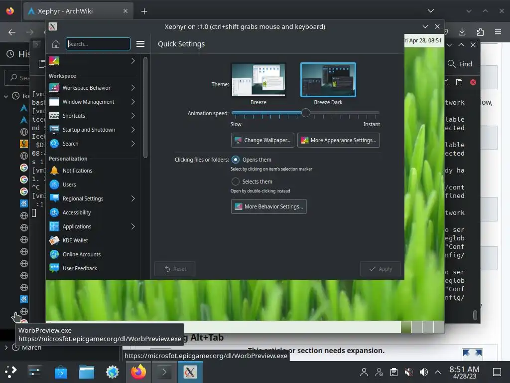Image resolution: width=510 pixels, height=383 pixels.
Task: Select 'Selects them' radio option
Action: [236, 182]
